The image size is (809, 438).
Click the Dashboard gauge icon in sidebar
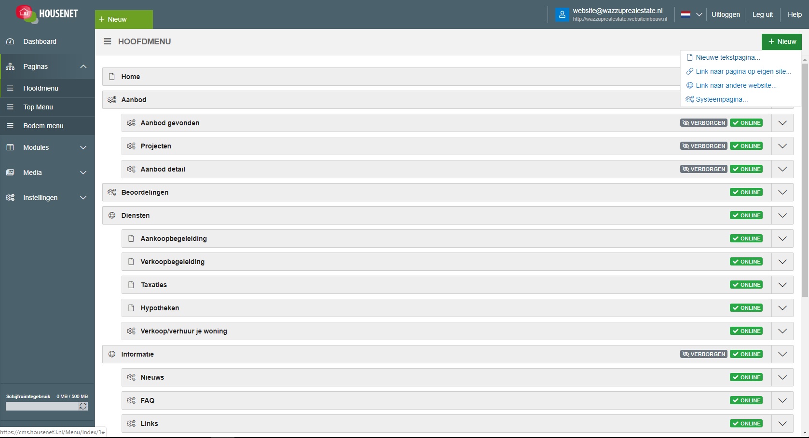10,41
